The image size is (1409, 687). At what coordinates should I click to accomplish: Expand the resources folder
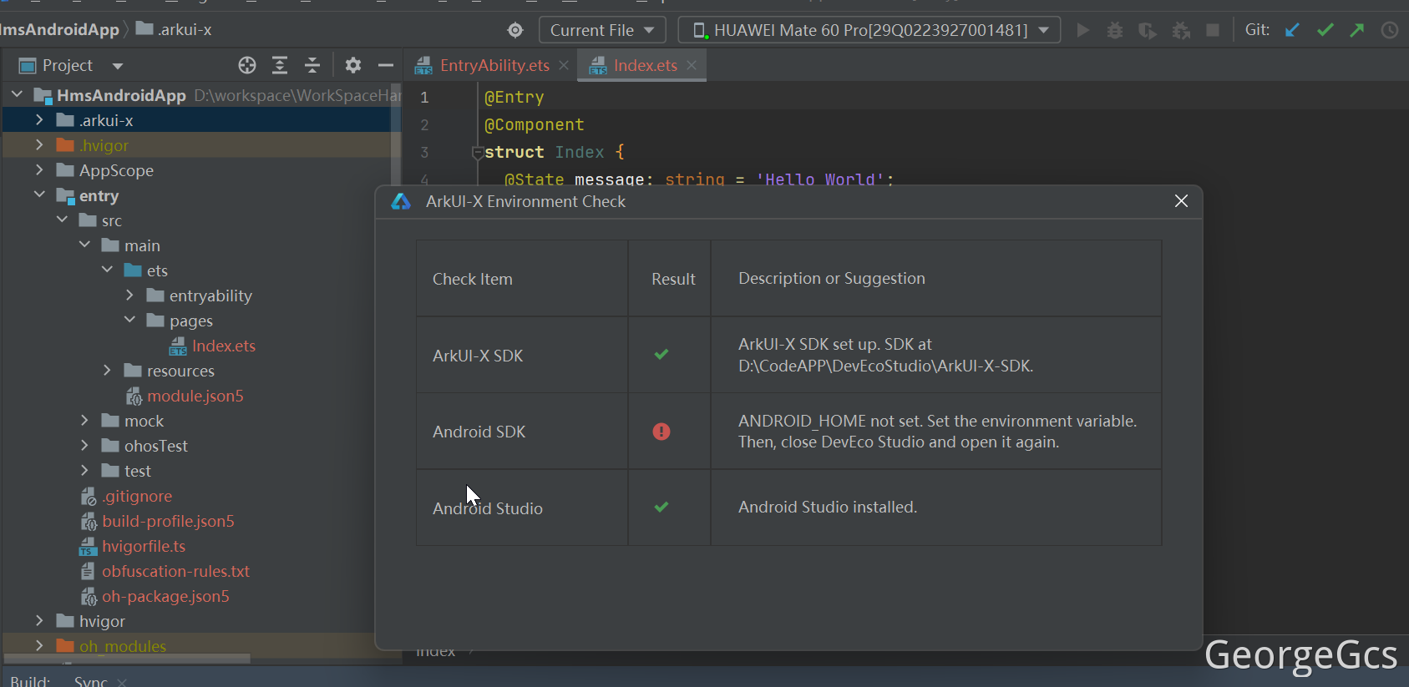click(107, 371)
